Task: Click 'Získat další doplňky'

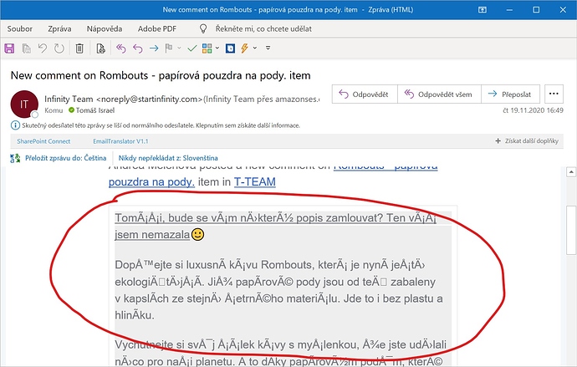Action: [527, 140]
